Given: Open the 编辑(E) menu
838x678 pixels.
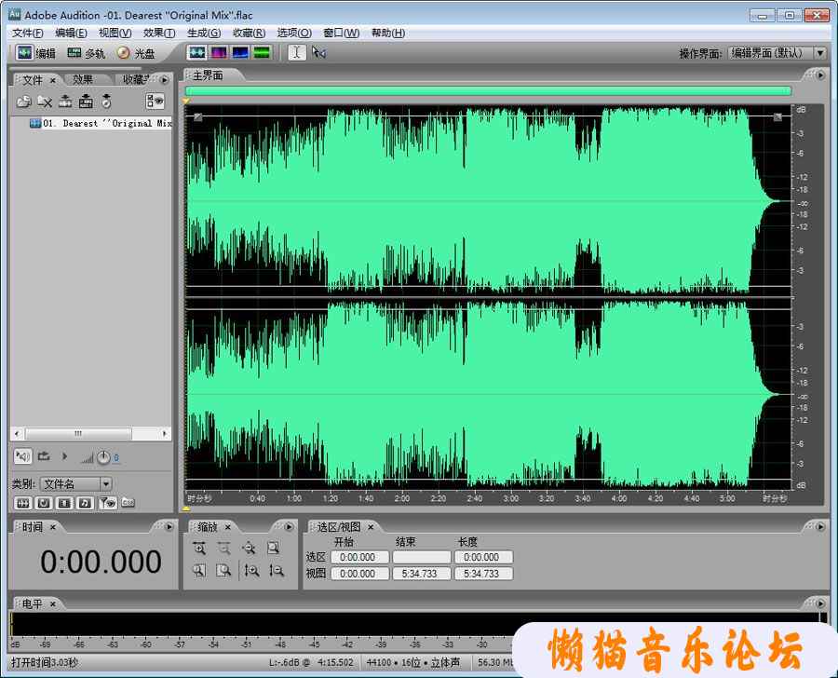Looking at the screenshot, I should [x=71, y=34].
